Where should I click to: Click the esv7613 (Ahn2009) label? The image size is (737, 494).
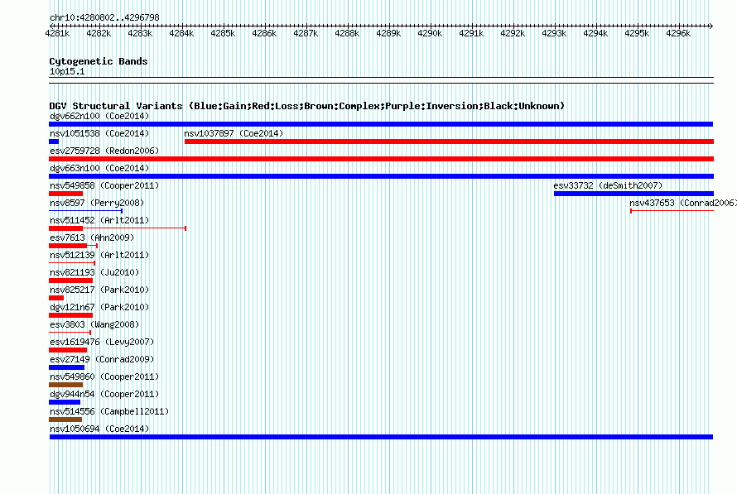tap(92, 237)
